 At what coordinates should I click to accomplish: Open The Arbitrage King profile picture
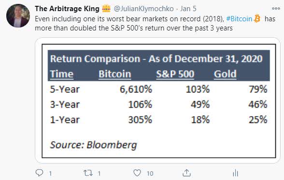(x=18, y=16)
